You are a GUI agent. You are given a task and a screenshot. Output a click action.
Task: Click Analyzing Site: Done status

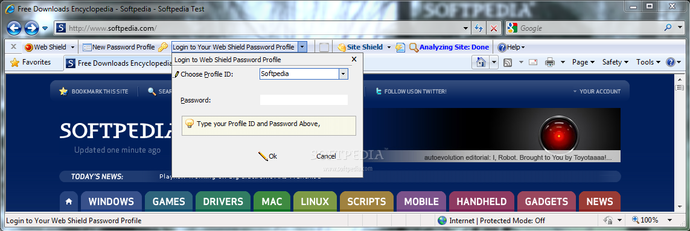pos(449,47)
